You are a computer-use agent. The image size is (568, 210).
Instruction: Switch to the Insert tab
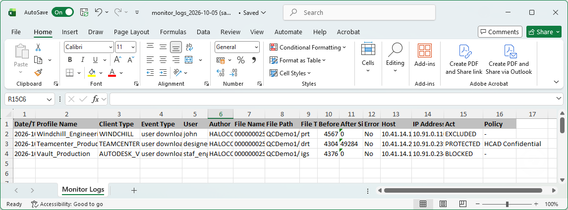point(70,32)
